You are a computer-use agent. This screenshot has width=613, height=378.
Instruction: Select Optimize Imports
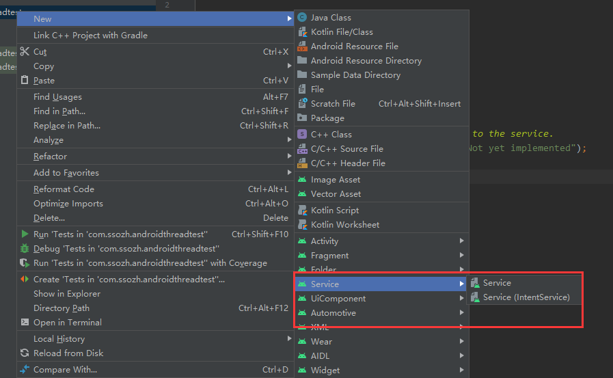tap(155, 203)
